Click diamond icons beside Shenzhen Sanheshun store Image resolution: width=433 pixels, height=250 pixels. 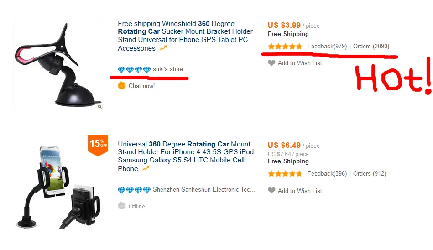[134, 190]
